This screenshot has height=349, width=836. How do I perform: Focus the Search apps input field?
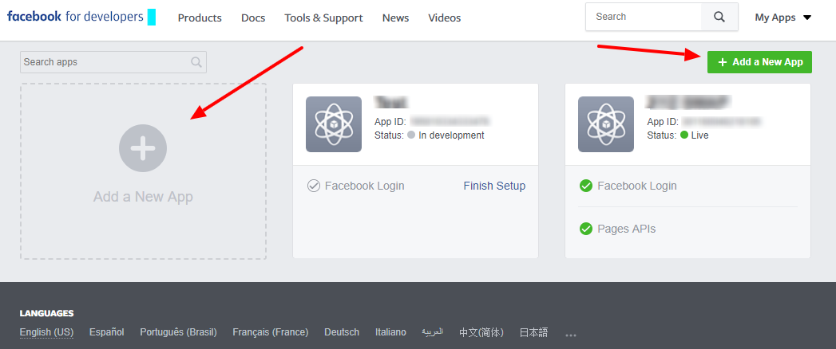104,62
